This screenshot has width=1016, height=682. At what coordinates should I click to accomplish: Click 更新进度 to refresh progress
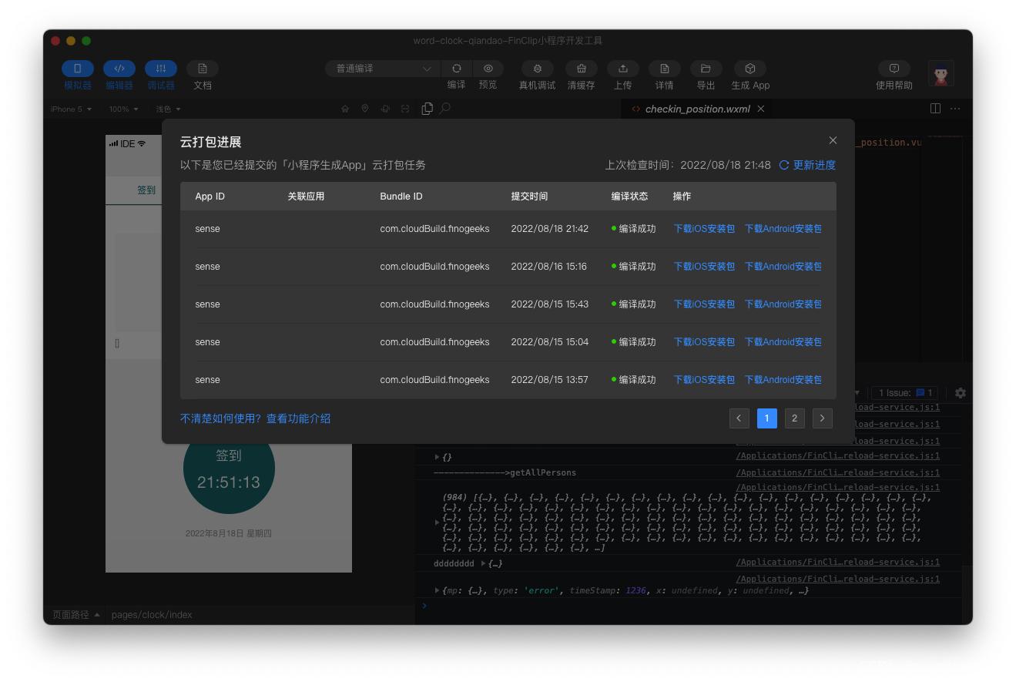click(x=807, y=165)
